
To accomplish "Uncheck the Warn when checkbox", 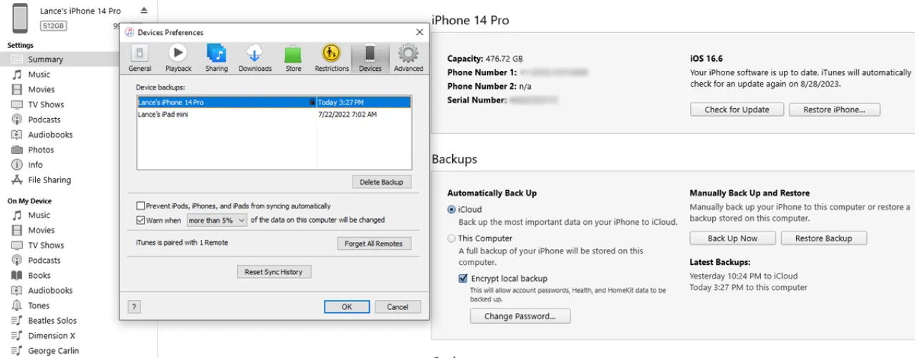I will point(140,221).
